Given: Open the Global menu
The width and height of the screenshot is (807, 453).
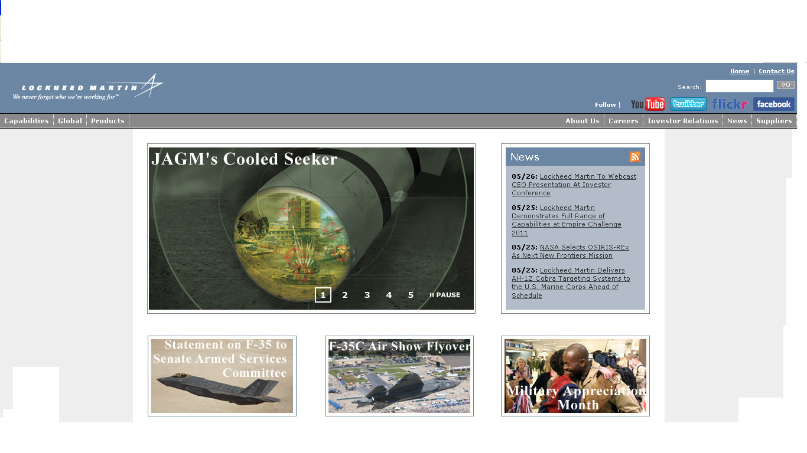Looking at the screenshot, I should click(x=70, y=121).
